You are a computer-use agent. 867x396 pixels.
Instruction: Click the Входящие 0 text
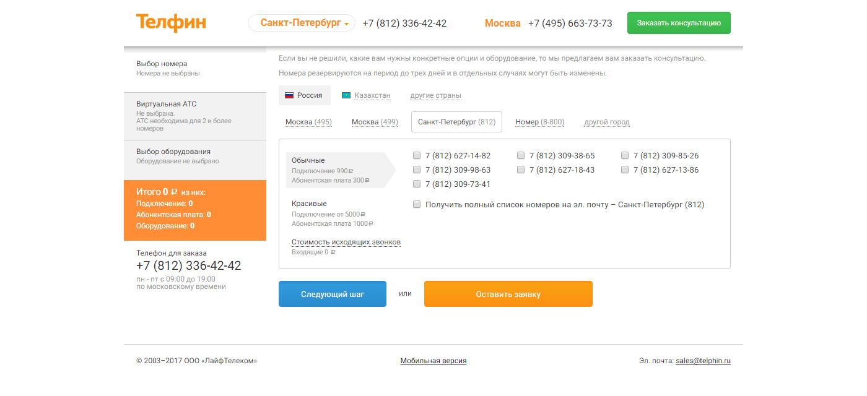[x=313, y=252]
